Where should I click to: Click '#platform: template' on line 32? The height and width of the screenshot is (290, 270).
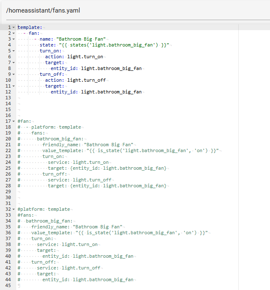click(44, 210)
